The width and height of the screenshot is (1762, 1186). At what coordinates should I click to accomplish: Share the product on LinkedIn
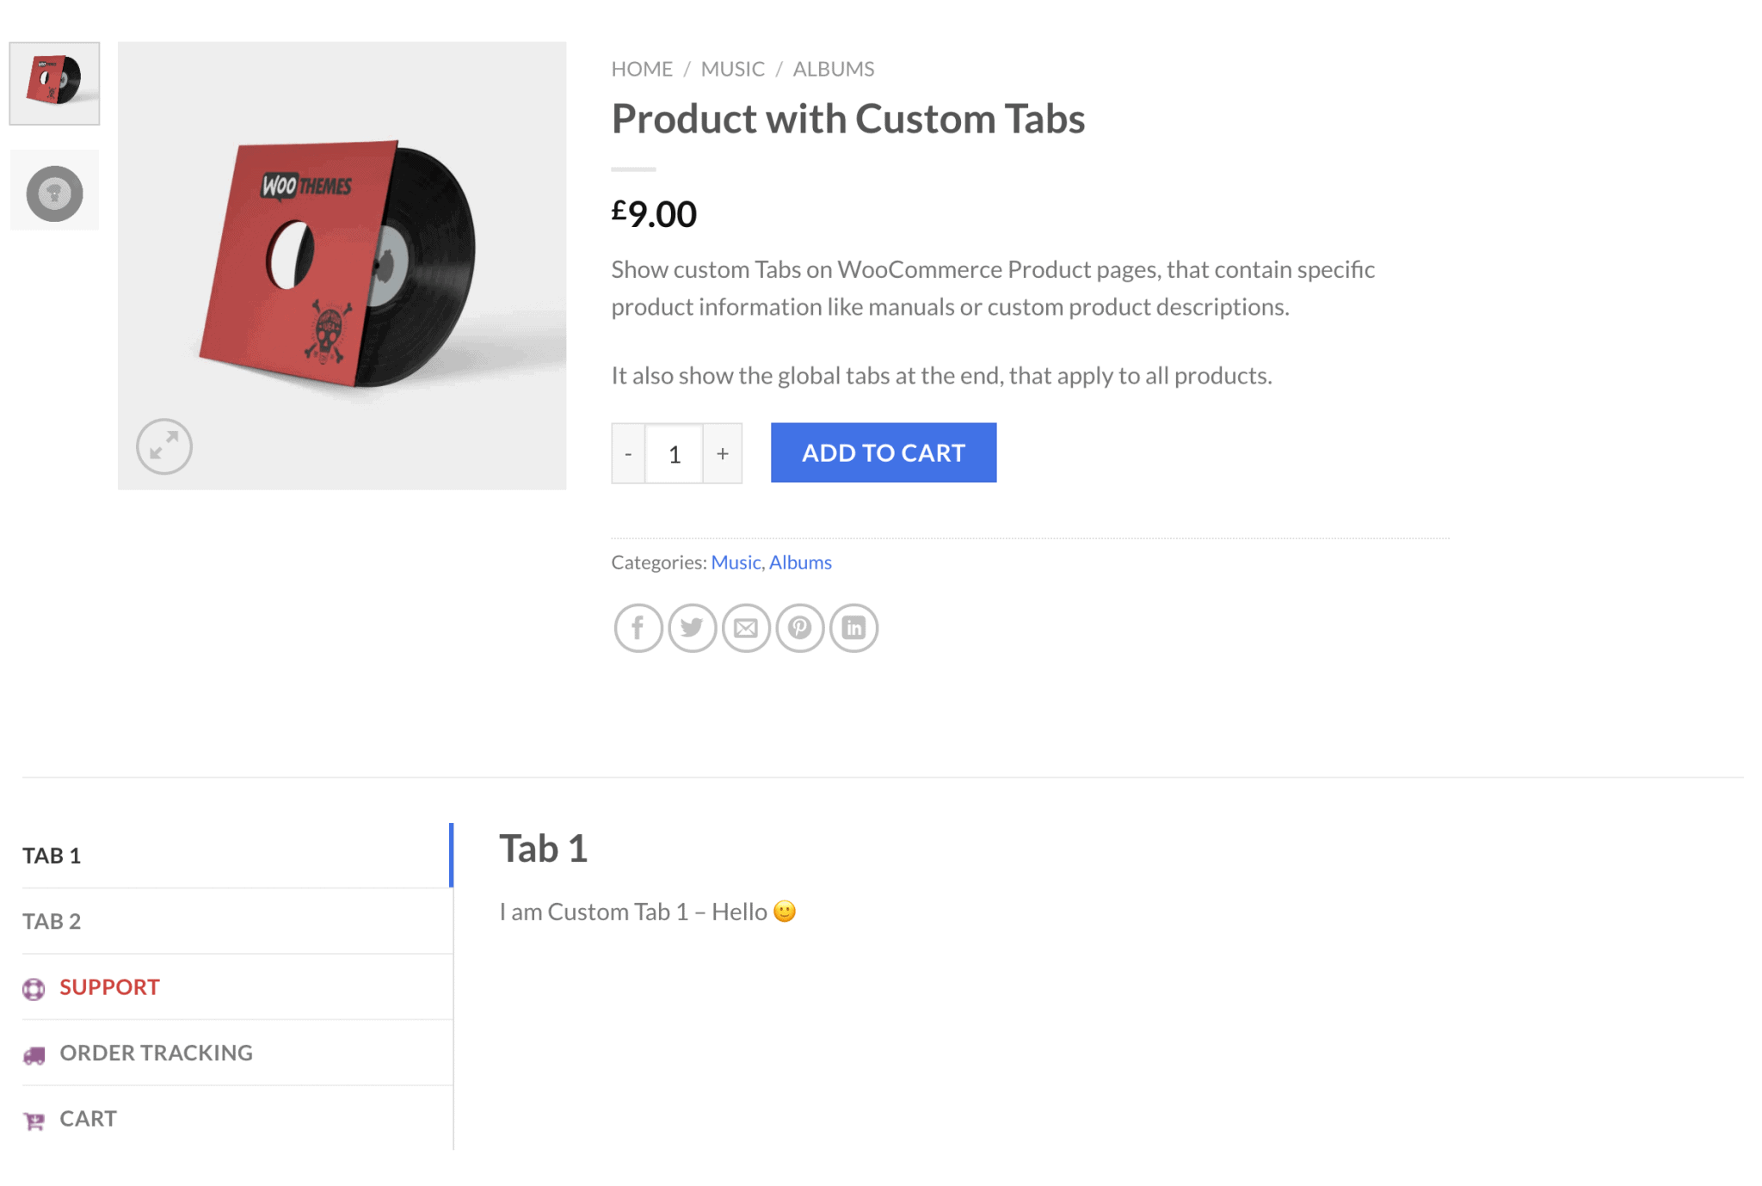[x=853, y=628]
